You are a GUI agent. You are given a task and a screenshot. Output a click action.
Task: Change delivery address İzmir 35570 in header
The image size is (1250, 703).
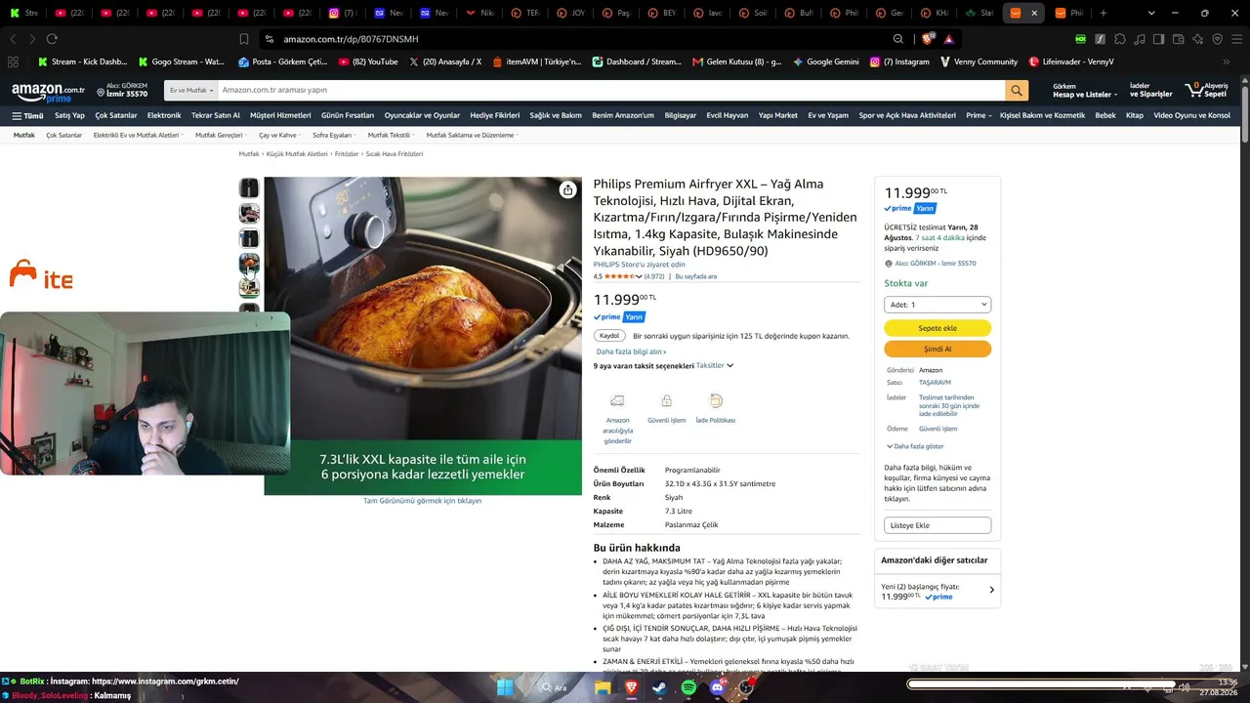[x=122, y=91]
